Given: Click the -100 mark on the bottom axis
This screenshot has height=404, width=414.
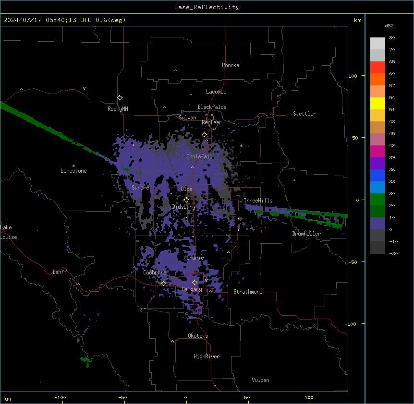Looking at the screenshot, I should pyautogui.click(x=60, y=397).
